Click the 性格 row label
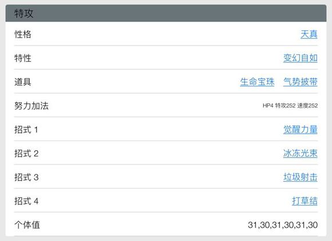Screen dimensions: 332x241 click(23, 34)
